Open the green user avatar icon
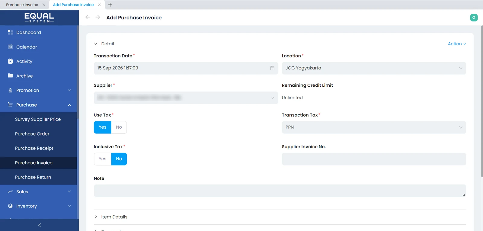This screenshot has width=483, height=231. 474,18
